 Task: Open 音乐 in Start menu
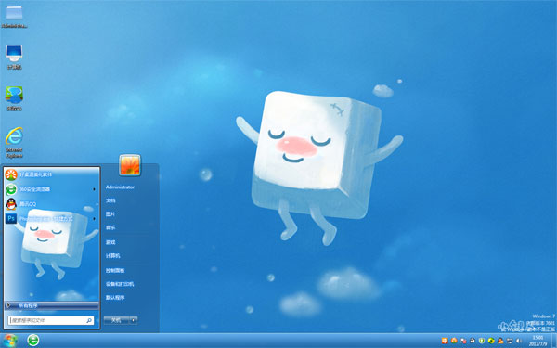(x=110, y=227)
